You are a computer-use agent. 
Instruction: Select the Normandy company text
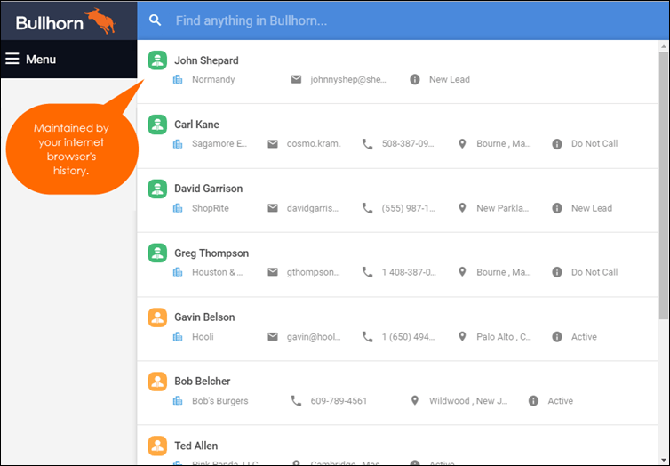[x=213, y=79]
